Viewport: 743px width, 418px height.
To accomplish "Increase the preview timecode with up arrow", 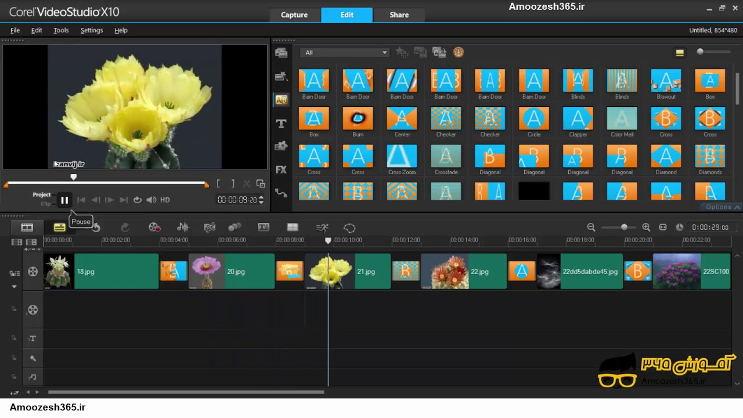I will click(x=261, y=197).
